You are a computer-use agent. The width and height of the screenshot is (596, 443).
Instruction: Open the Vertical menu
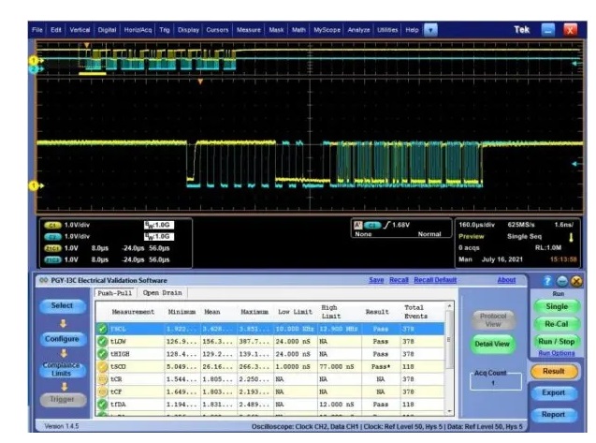[80, 30]
